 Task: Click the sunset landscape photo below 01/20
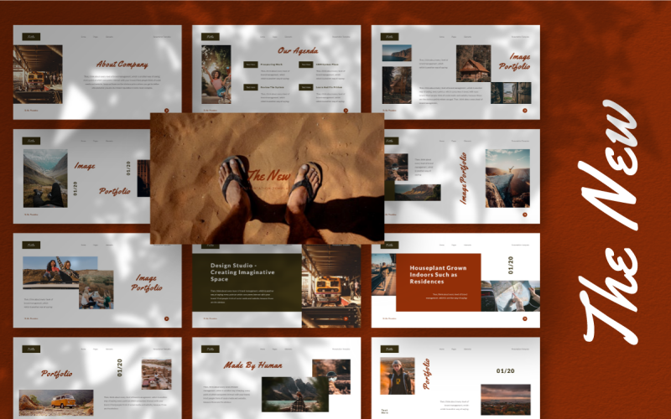click(x=506, y=400)
